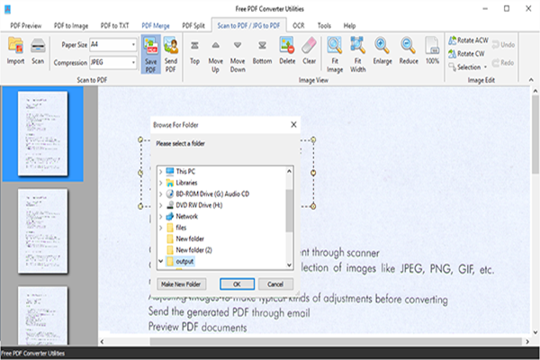This screenshot has width=540, height=360.
Task: Expand the Network tree node
Action: click(x=161, y=216)
